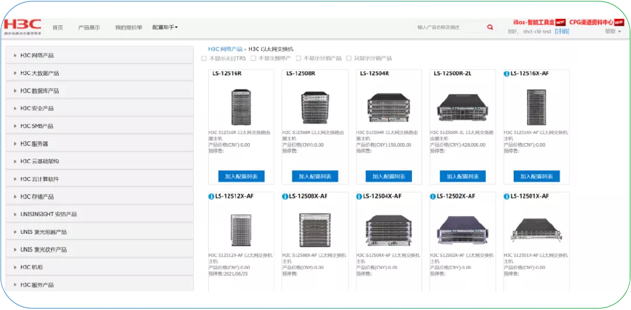The image size is (631, 310).
Task: Click the product search input field
Action: coord(450,27)
